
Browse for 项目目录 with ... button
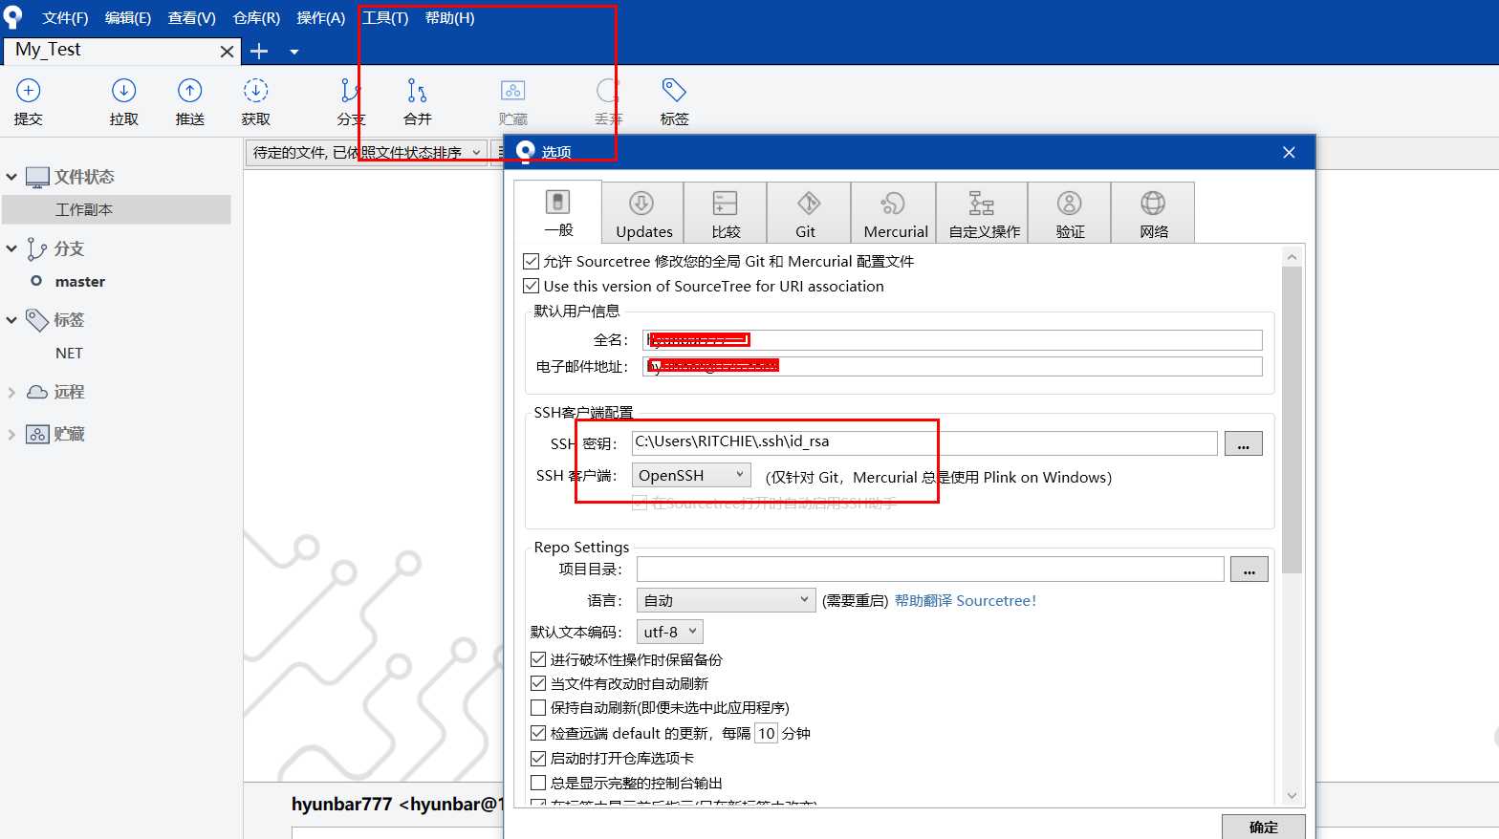pyautogui.click(x=1249, y=570)
